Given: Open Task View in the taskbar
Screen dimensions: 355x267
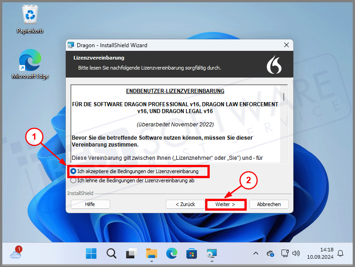Looking at the screenshot, I should click(131, 253).
